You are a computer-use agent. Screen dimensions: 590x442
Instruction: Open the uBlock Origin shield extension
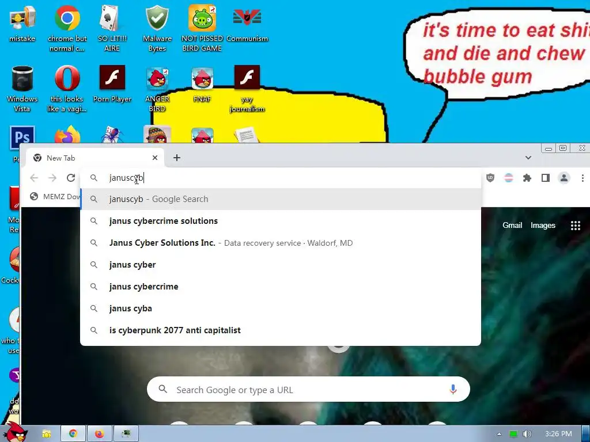(x=490, y=178)
